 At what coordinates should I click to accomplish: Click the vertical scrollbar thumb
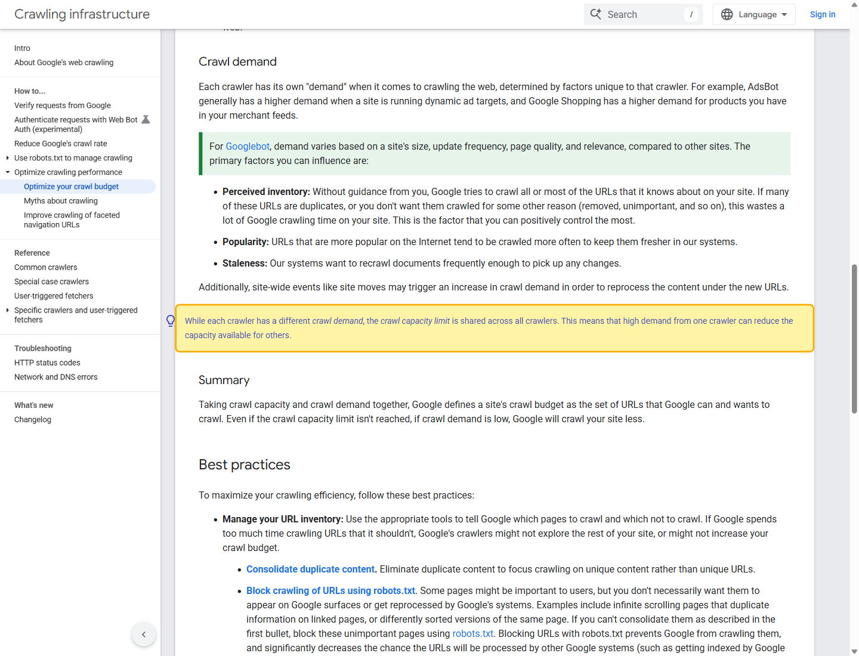pyautogui.click(x=854, y=339)
